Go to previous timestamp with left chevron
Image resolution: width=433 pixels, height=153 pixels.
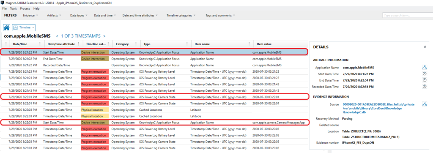click(x=57, y=36)
